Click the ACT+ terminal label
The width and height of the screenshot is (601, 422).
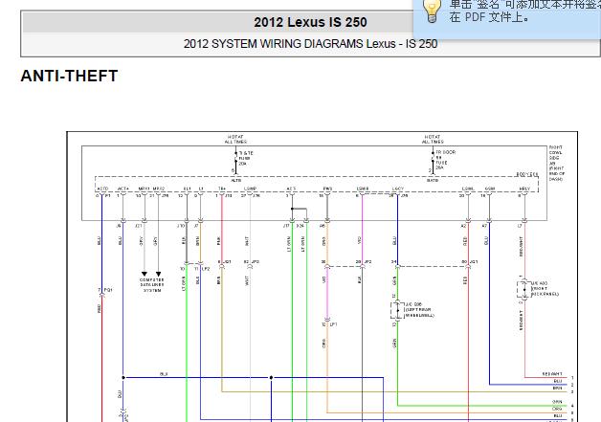[x=123, y=189]
